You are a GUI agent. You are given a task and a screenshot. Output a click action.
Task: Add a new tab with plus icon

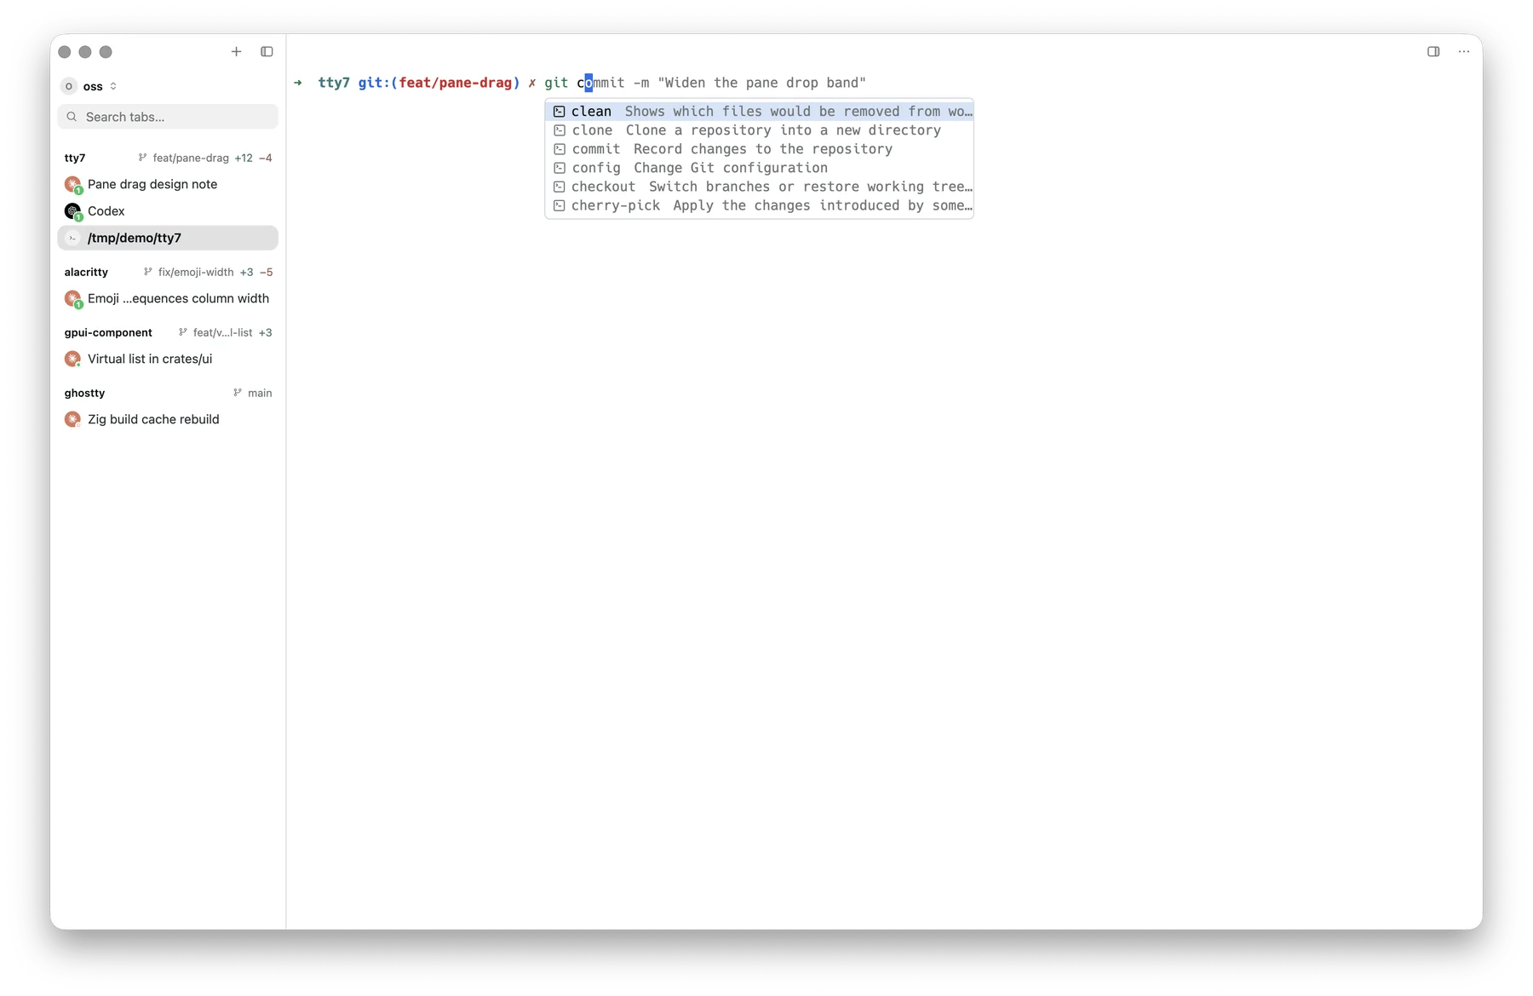[x=236, y=52]
